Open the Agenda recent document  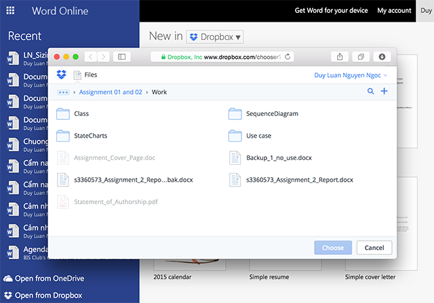(27, 253)
